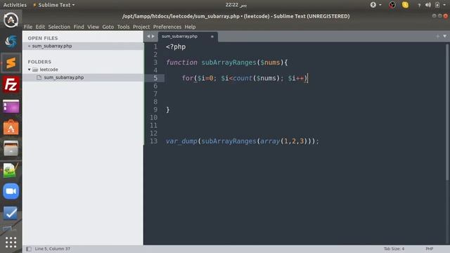The width and height of the screenshot is (450, 253).
Task: Open the Sublime Text app menu
Action: click(x=53, y=5)
